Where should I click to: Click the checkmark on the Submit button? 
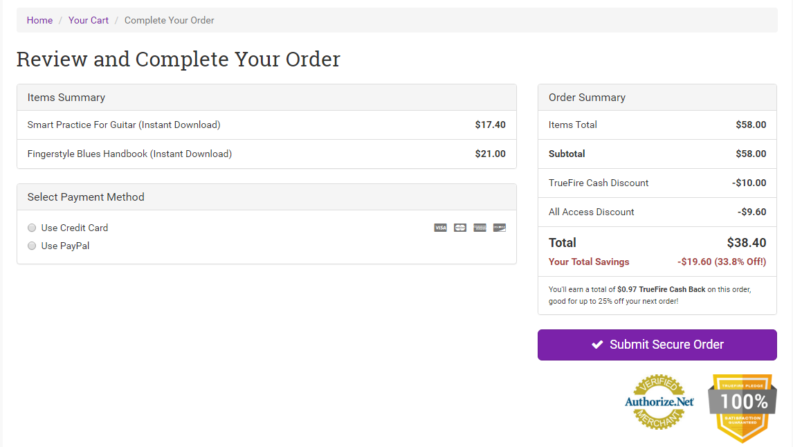[597, 345]
